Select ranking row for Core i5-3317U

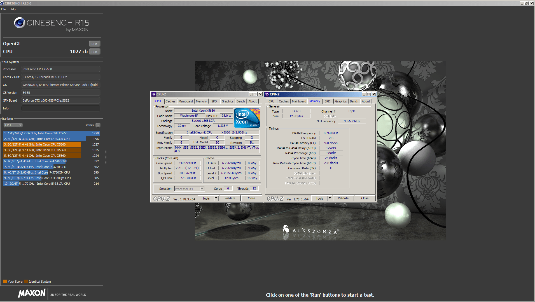click(x=52, y=184)
